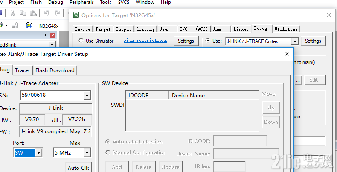Click the Up button under Move
Image resolution: width=337 pixels, height=172 pixels.
click(x=271, y=108)
